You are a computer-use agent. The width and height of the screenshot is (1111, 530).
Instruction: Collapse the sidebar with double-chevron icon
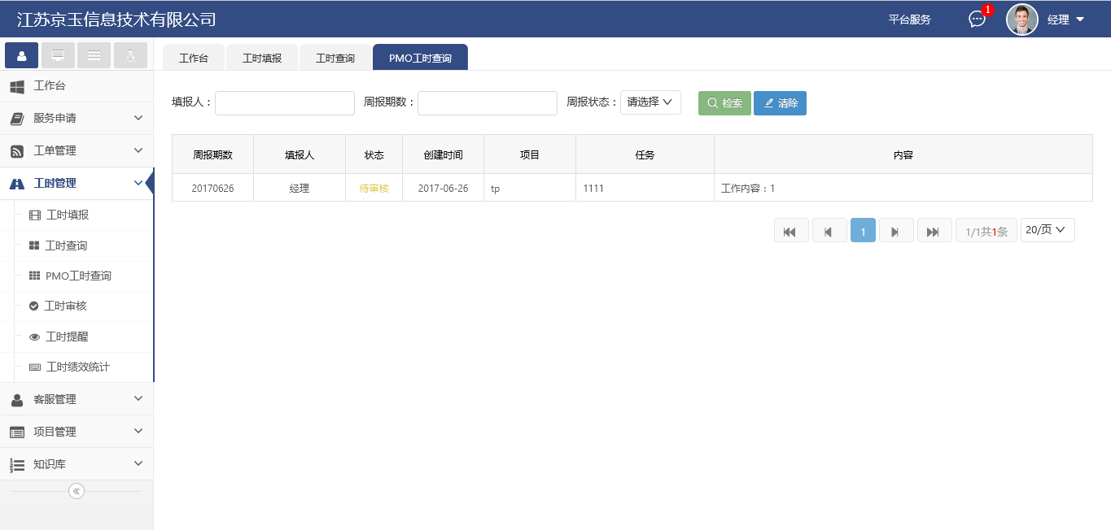tap(77, 491)
